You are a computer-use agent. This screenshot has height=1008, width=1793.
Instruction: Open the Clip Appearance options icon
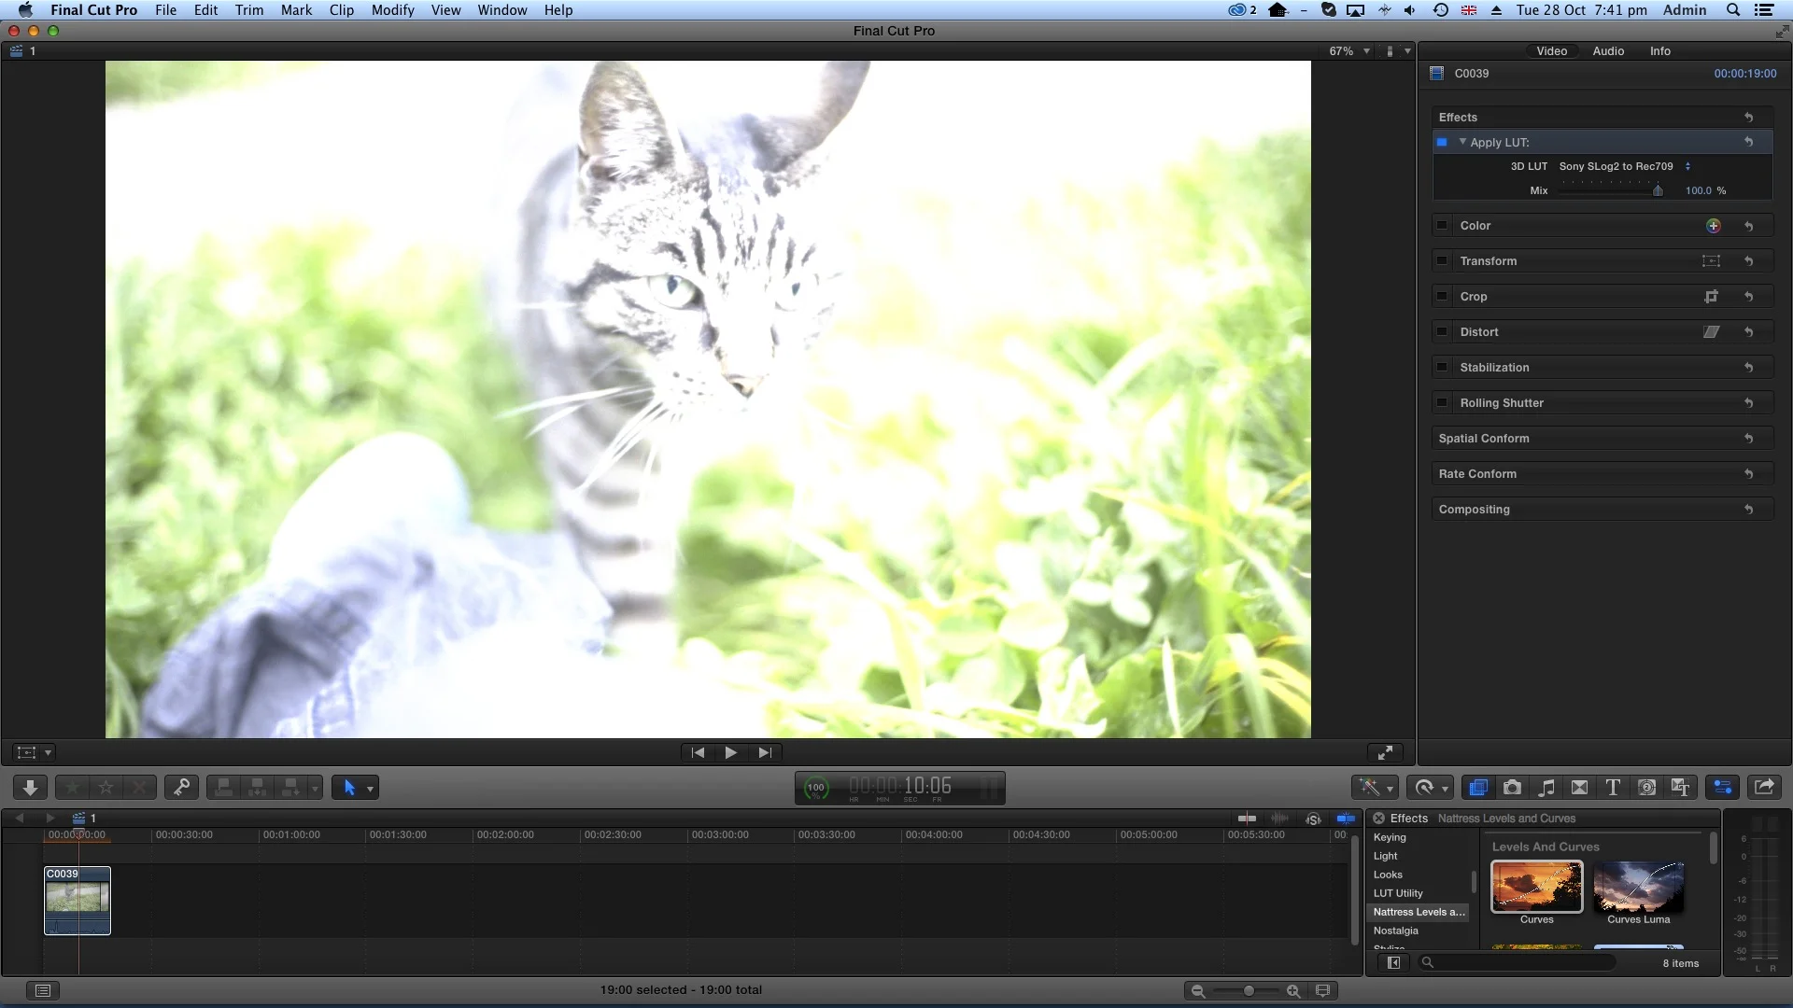pyautogui.click(x=1322, y=991)
